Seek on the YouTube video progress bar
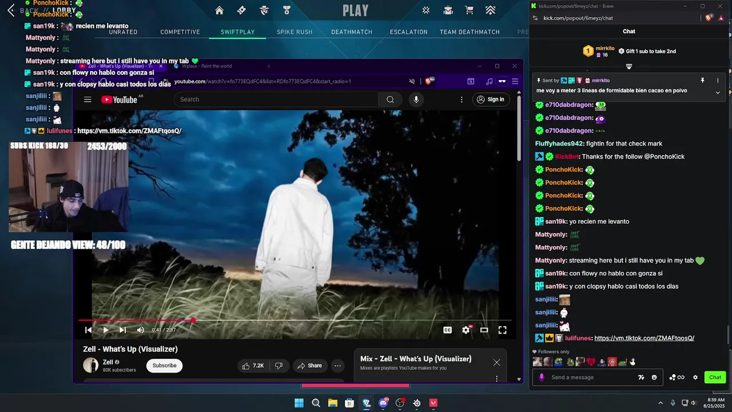Image resolution: width=732 pixels, height=412 pixels. point(295,320)
